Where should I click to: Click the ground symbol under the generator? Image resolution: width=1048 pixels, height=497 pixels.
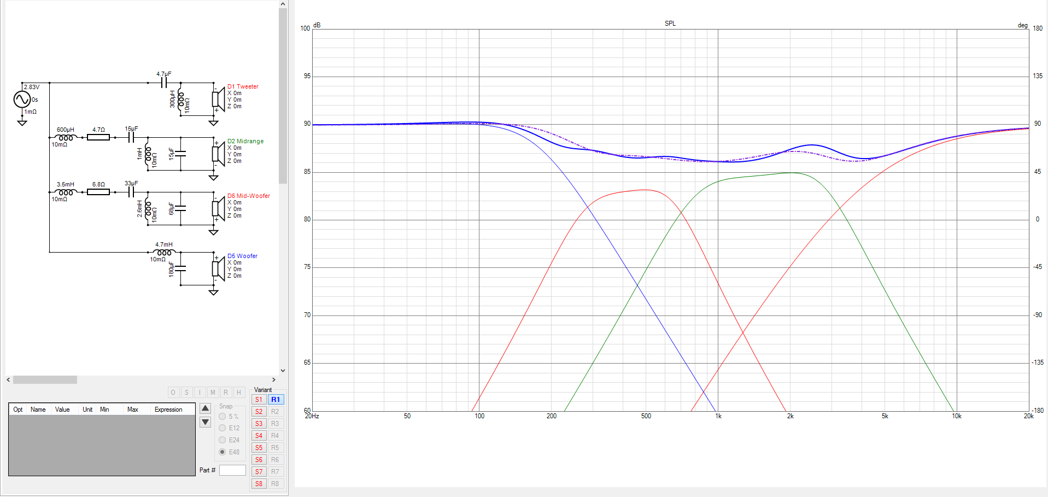tap(22, 123)
